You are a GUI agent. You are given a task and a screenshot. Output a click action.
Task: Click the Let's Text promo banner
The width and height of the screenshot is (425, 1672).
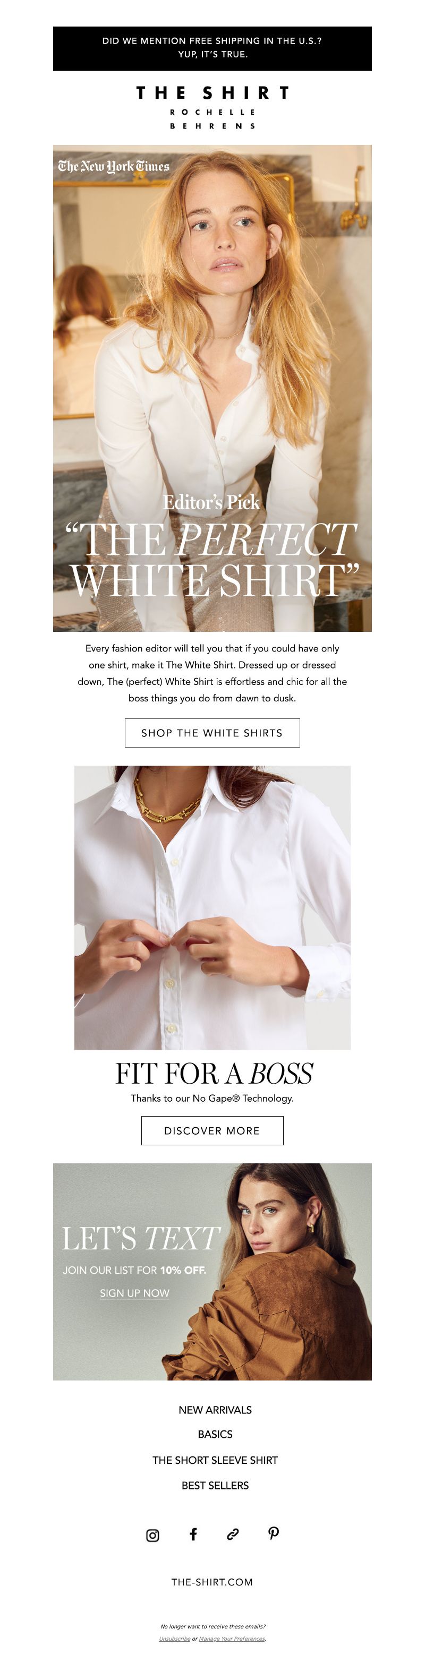pyautogui.click(x=212, y=1272)
